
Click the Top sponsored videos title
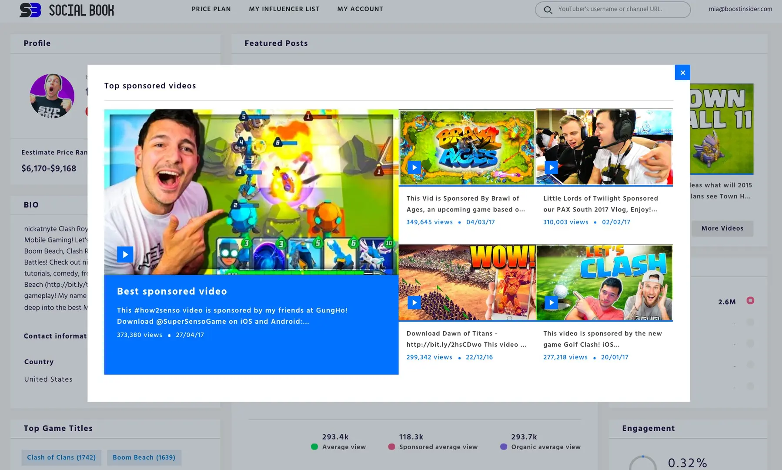150,86
